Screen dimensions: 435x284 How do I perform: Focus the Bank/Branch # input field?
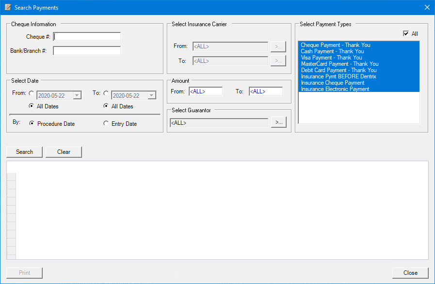pyautogui.click(x=87, y=51)
